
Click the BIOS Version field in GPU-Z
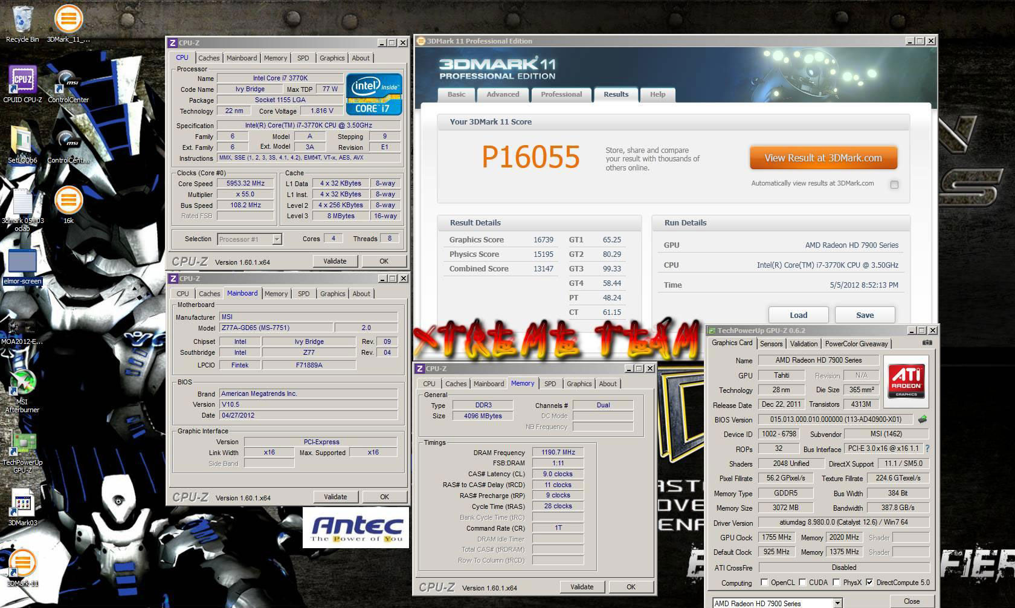click(836, 419)
